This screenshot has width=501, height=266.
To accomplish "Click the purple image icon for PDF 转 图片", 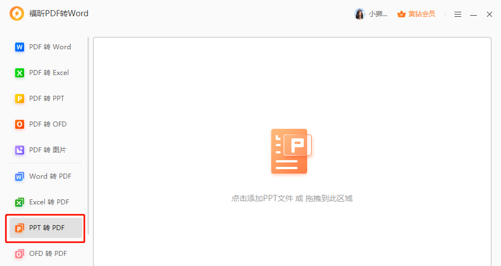I will coord(20,150).
